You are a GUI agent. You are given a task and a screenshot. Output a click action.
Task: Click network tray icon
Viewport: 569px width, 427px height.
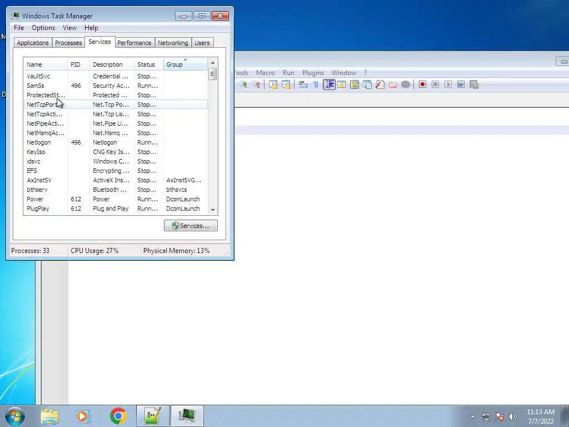click(486, 416)
